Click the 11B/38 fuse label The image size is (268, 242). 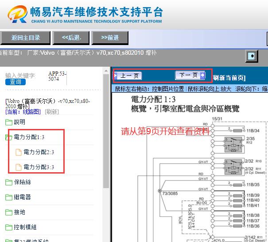tap(253, 216)
